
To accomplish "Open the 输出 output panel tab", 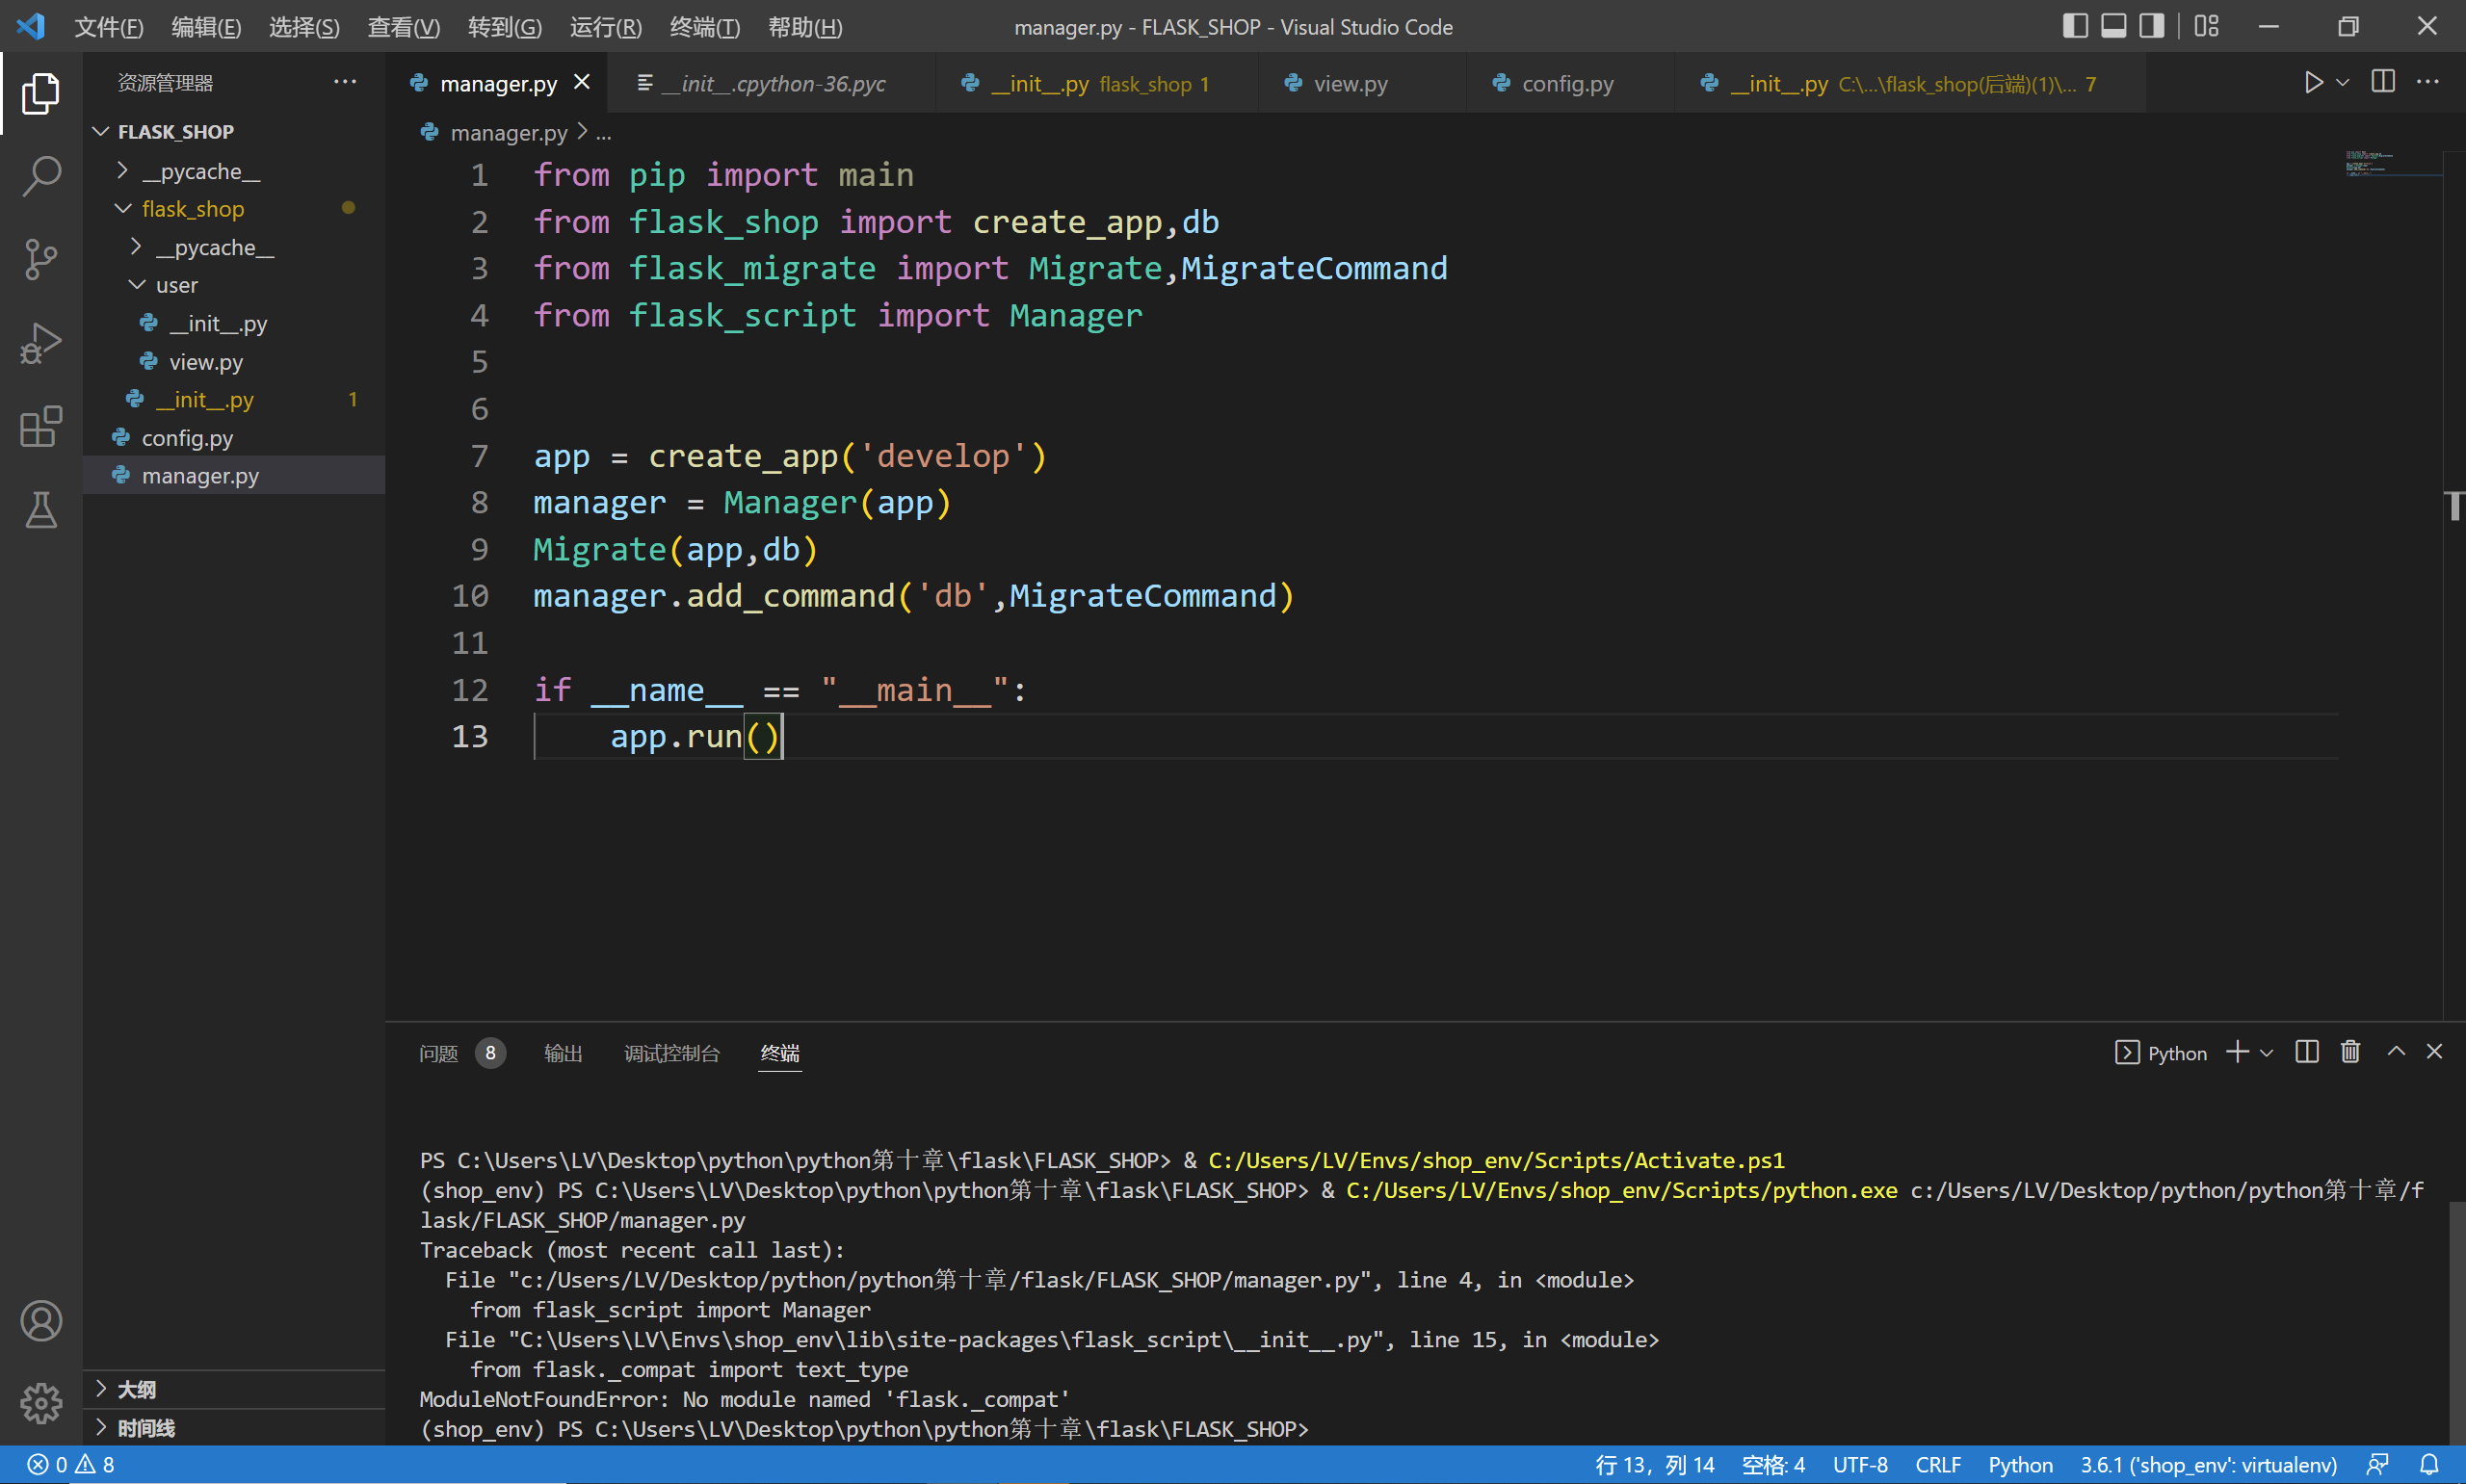I will [x=563, y=1053].
